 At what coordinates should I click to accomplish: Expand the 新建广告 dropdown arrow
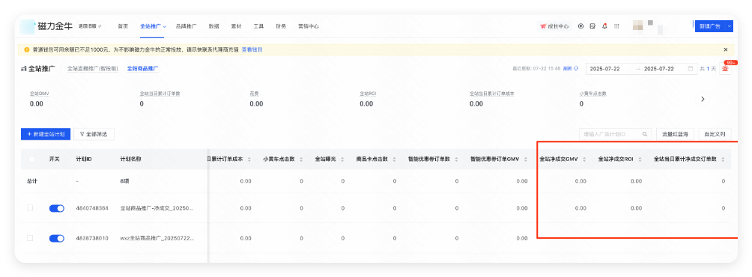(x=729, y=26)
